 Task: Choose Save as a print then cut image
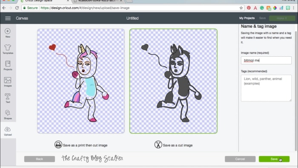81,145
